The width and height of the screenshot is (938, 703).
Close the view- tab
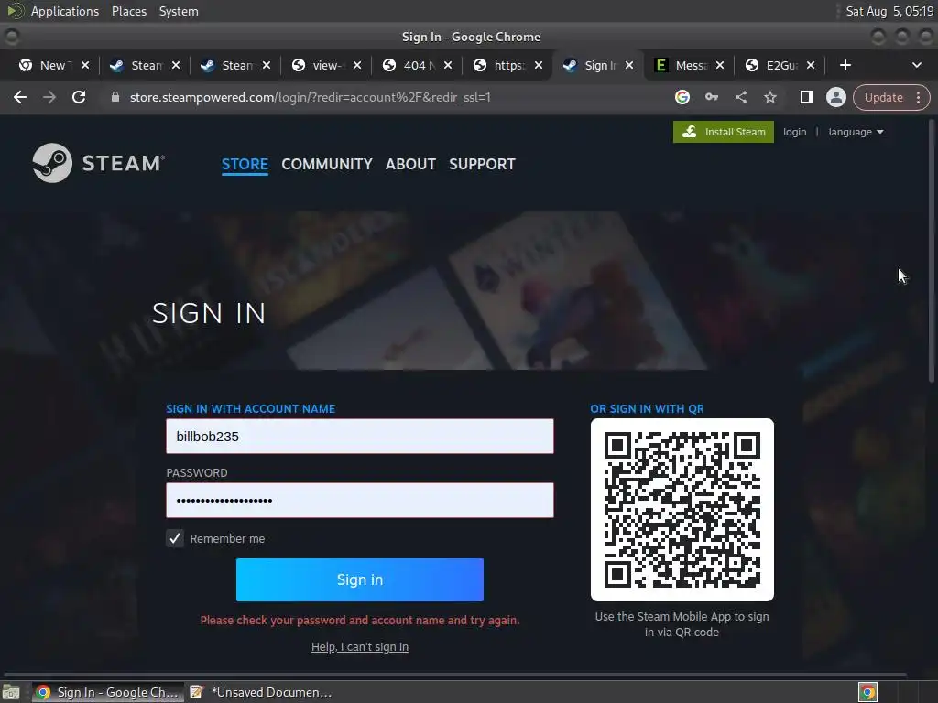357,65
